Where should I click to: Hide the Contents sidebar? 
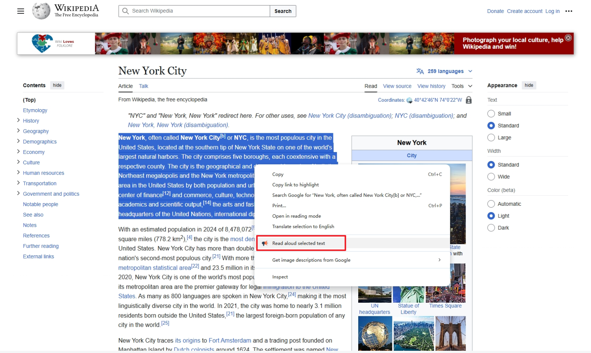[x=57, y=85]
